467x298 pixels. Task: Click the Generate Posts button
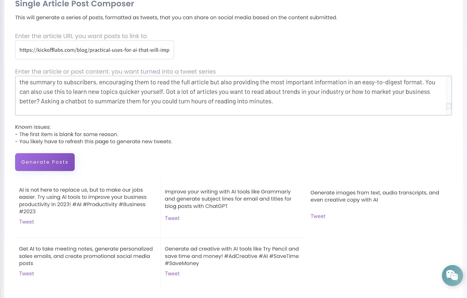point(45,162)
